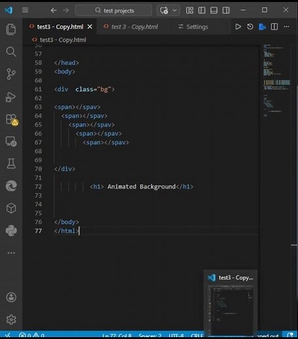Split the editor to the right
The width and height of the screenshot is (298, 339).
click(275, 27)
